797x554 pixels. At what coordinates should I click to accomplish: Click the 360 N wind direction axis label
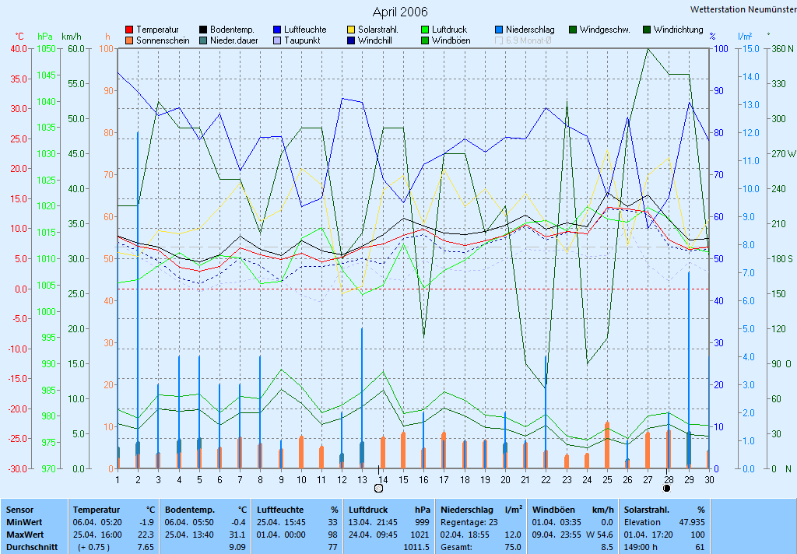[782, 49]
